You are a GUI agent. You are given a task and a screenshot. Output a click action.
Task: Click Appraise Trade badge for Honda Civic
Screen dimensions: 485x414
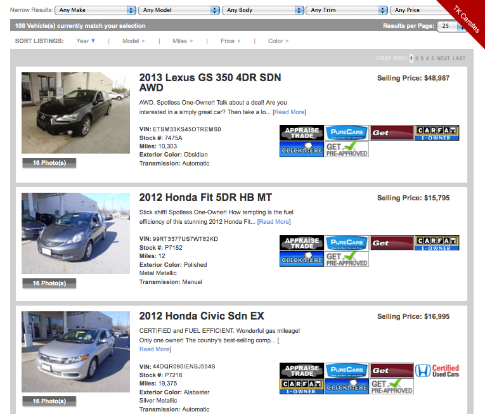[x=302, y=370]
